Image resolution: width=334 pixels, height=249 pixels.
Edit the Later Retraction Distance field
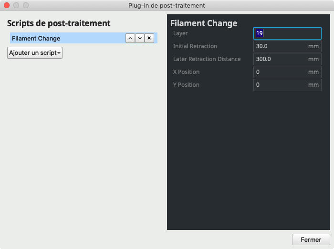coord(282,59)
